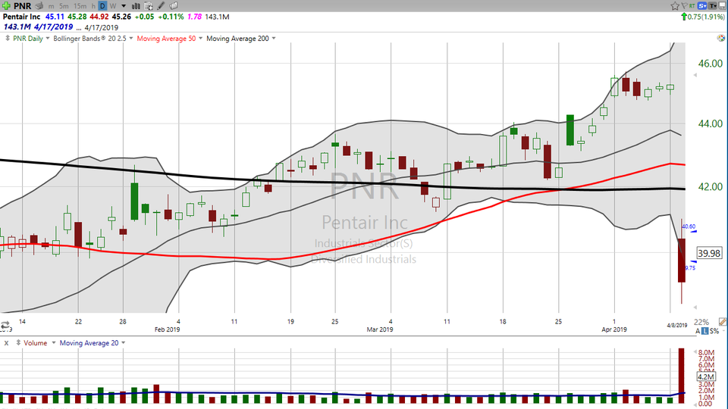Close the Volume pane with the X
This screenshot has height=409, width=728.
6,343
